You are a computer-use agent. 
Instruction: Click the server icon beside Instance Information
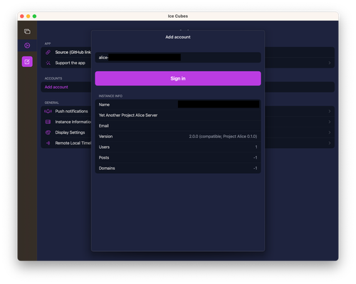tap(48, 122)
